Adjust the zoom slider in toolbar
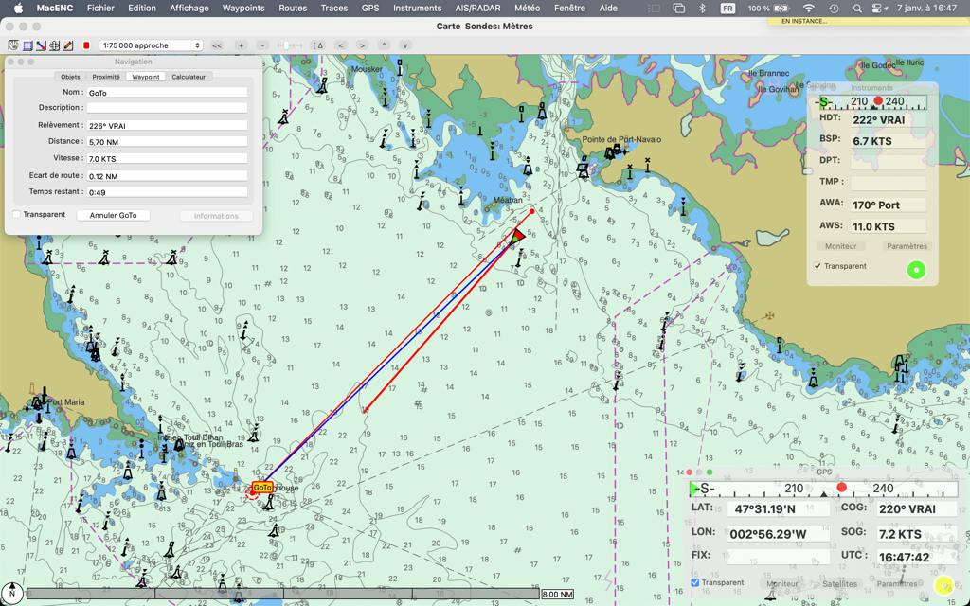The image size is (970, 606). pos(288,45)
